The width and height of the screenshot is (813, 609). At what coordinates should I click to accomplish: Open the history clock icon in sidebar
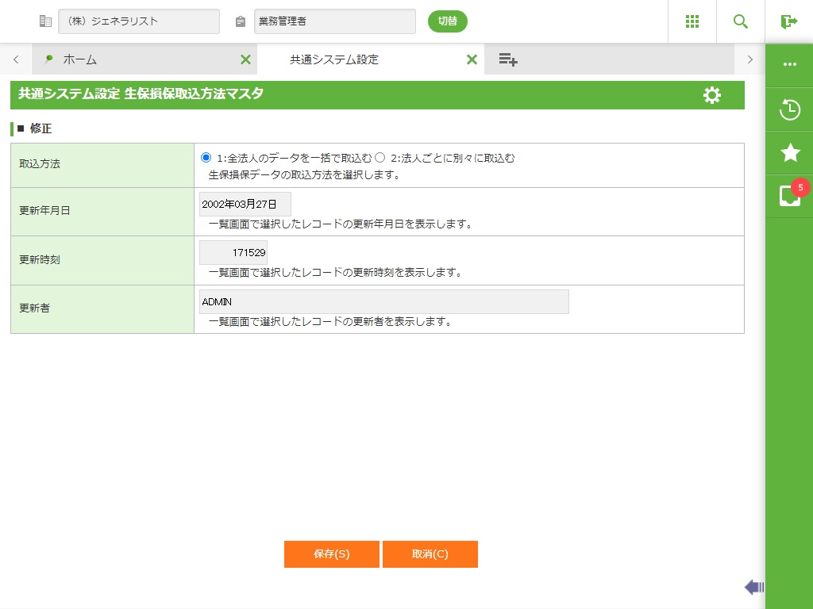789,109
